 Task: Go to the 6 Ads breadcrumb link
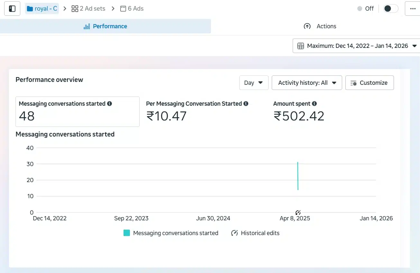tap(132, 9)
